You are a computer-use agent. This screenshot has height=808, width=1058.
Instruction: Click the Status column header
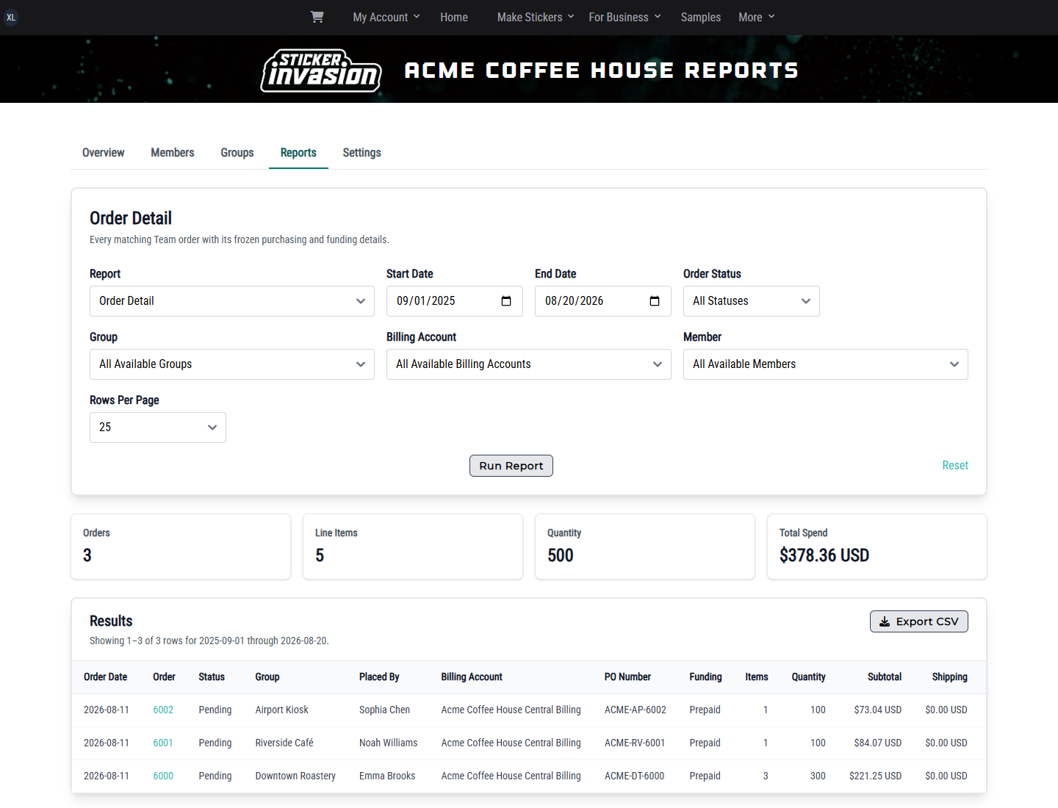[x=212, y=677]
